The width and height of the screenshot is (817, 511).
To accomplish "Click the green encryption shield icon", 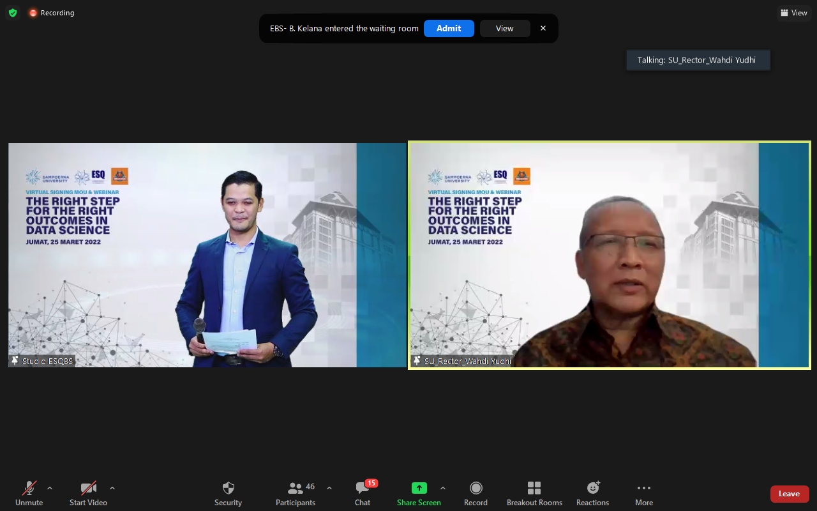I will coord(13,13).
